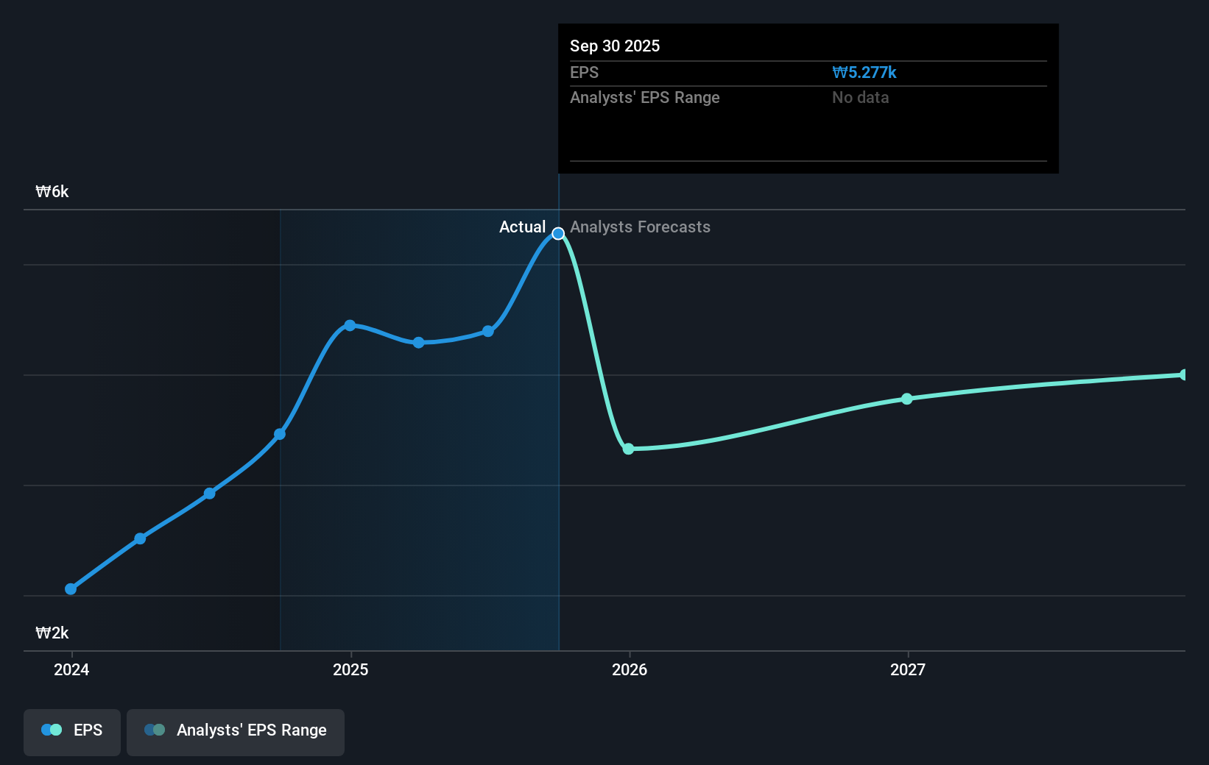Click the first EPS data point near 2024
This screenshot has width=1209, height=765.
pos(70,588)
